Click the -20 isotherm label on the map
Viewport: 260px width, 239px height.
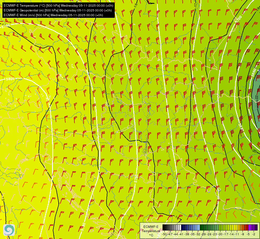(x=254, y=151)
